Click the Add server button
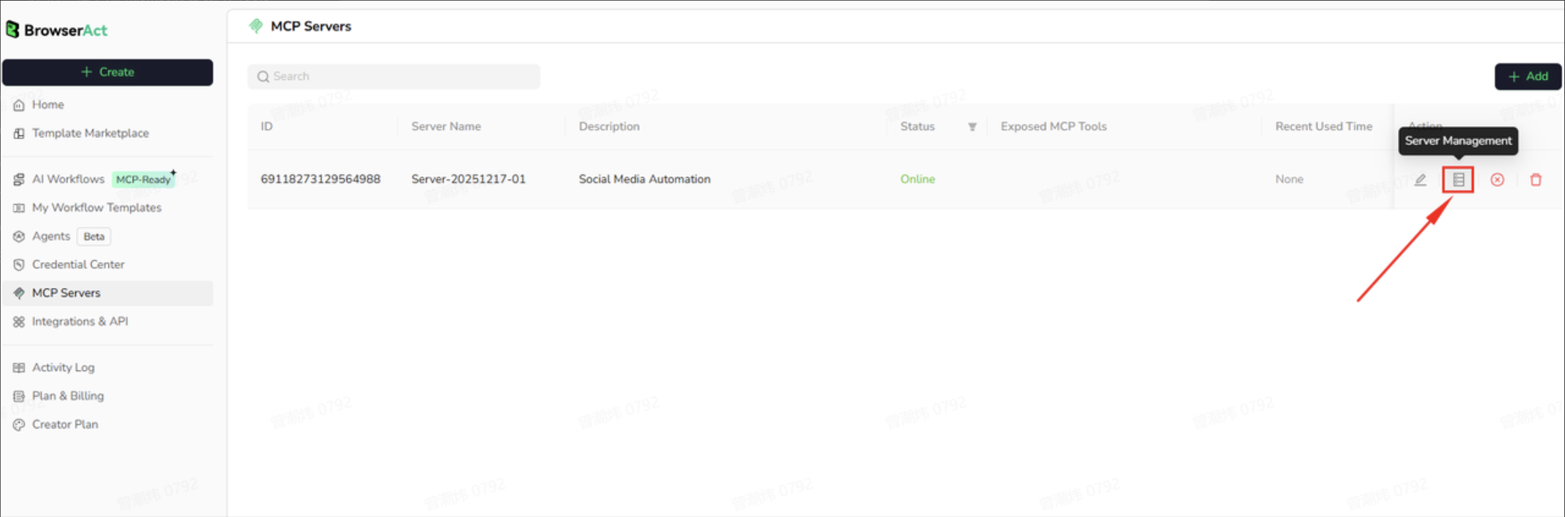 click(x=1528, y=77)
